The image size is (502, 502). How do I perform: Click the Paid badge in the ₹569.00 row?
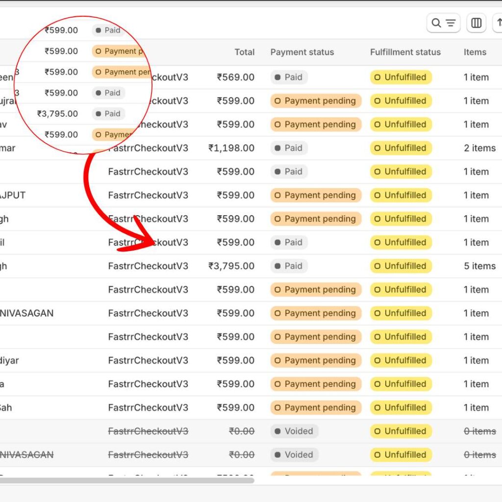[288, 77]
